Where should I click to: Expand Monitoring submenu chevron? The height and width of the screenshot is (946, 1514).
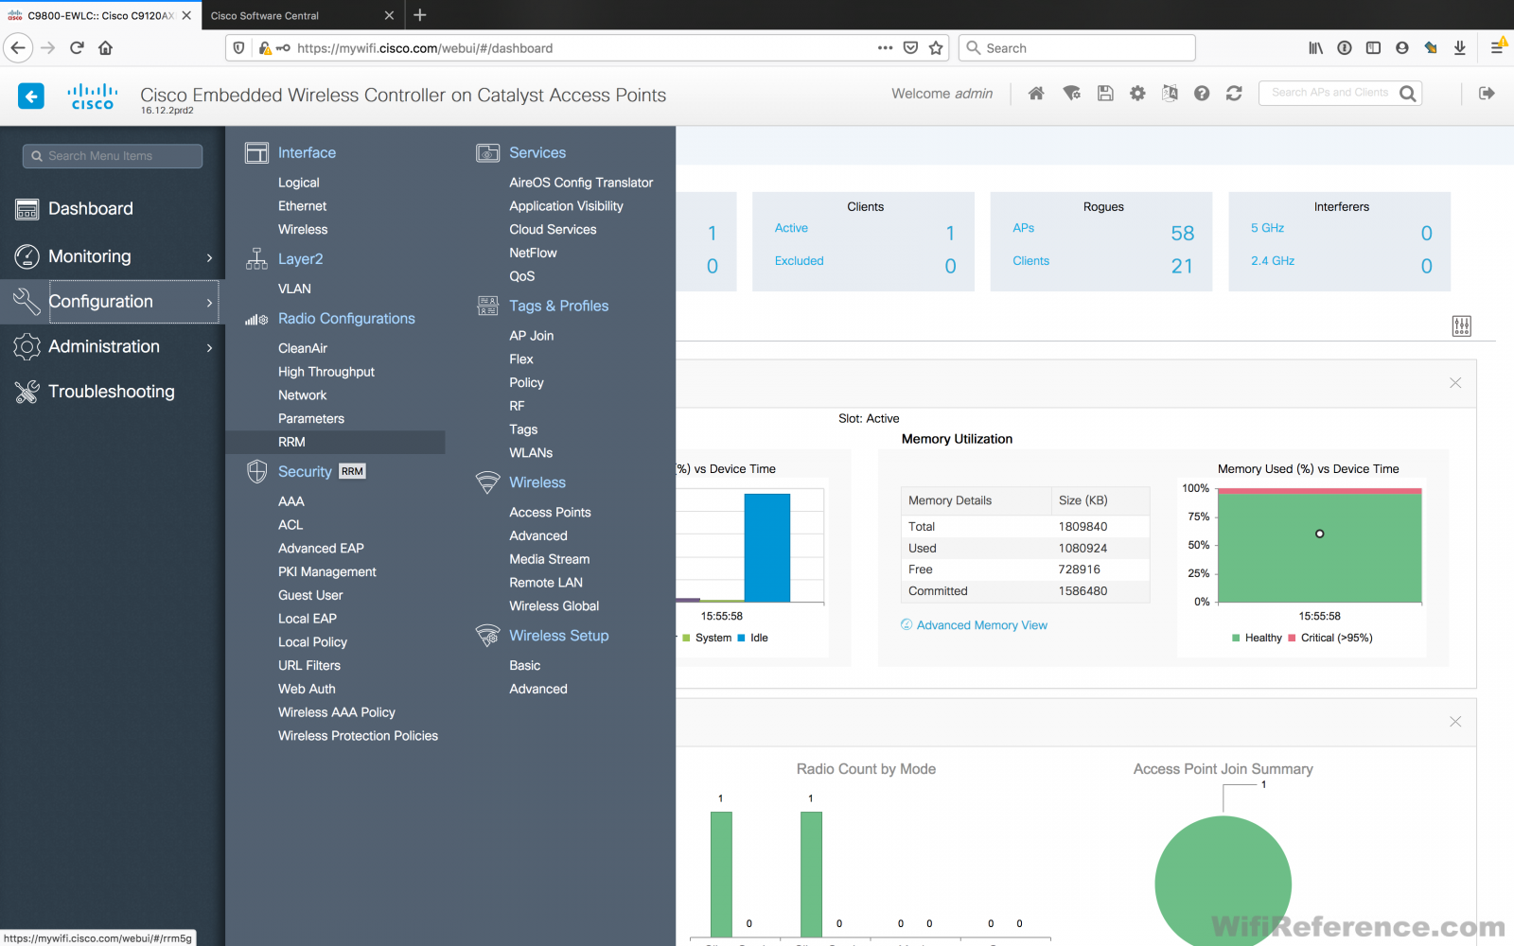coord(209,257)
